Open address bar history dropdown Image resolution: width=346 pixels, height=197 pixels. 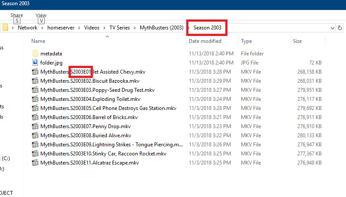332,28
